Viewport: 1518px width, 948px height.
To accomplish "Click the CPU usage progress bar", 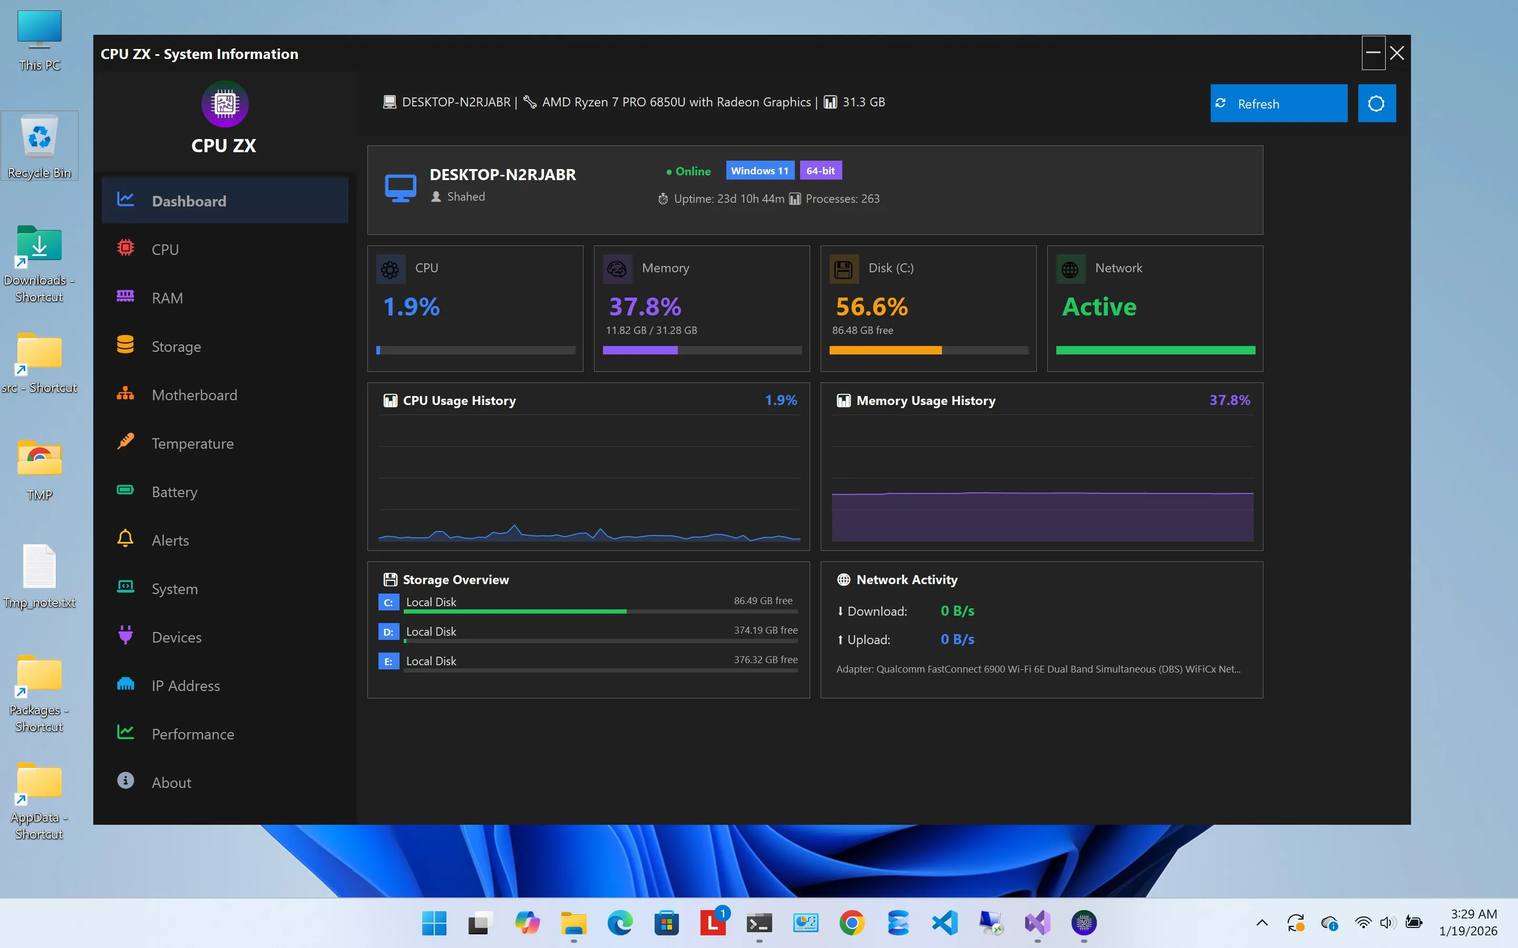I will pyautogui.click(x=475, y=350).
